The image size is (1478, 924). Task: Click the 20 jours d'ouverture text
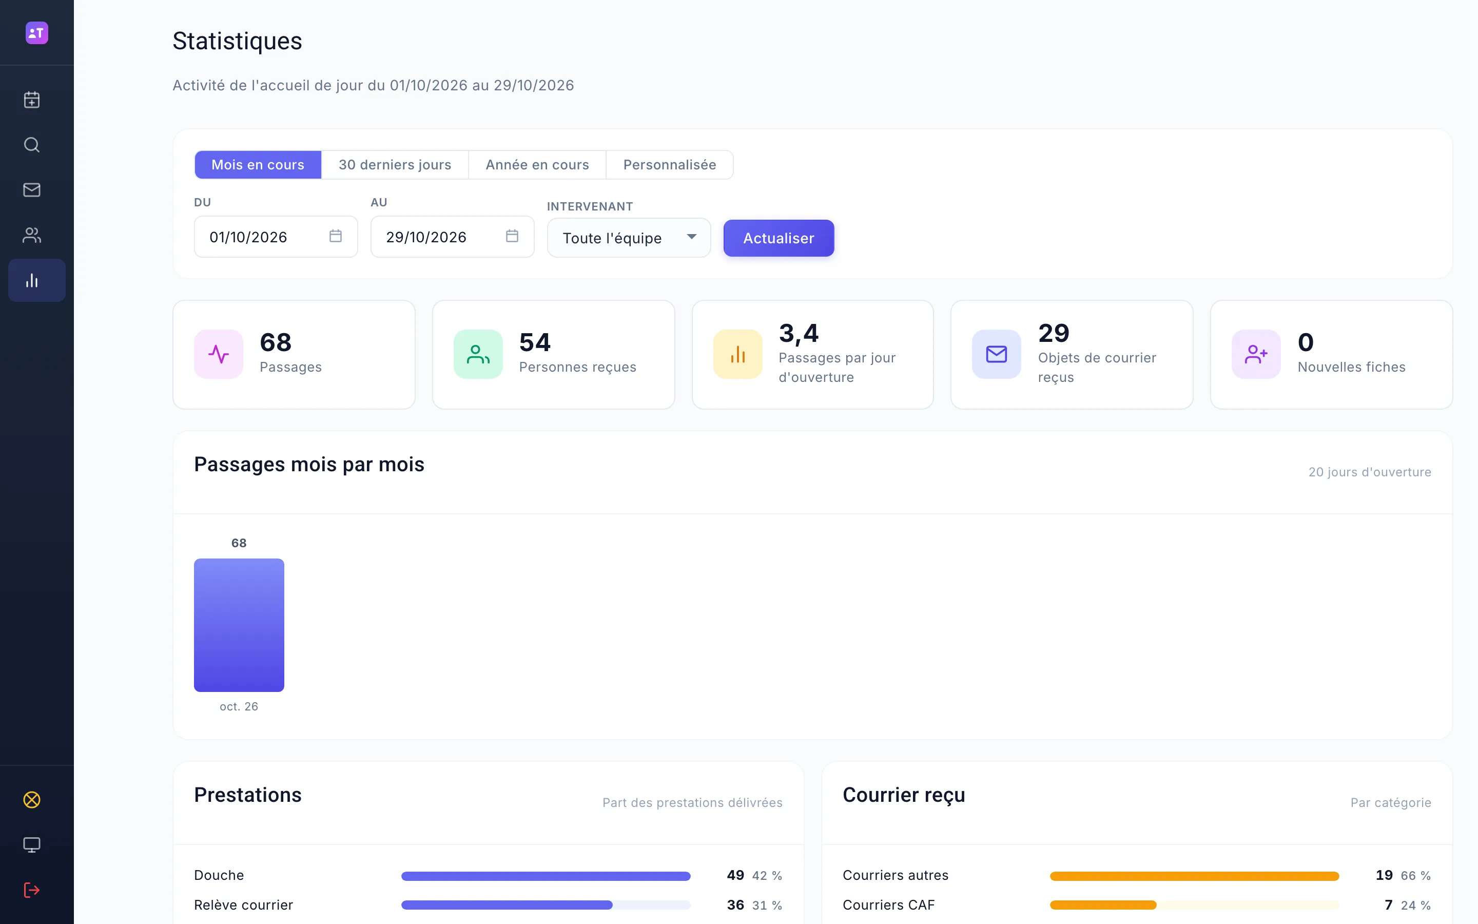1369,472
